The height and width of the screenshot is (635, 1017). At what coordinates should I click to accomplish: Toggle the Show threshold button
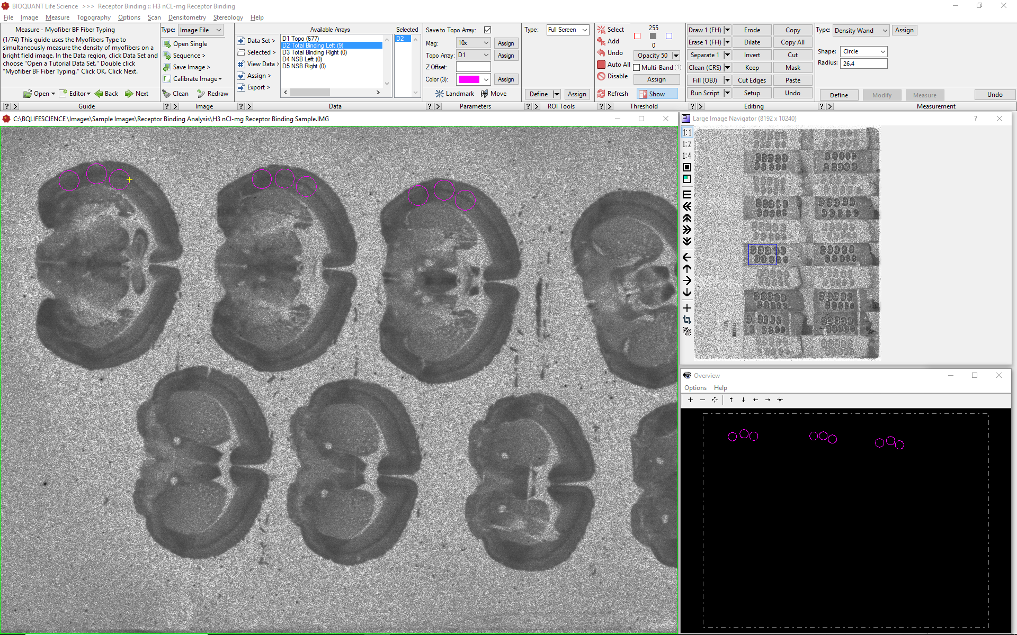click(x=657, y=94)
